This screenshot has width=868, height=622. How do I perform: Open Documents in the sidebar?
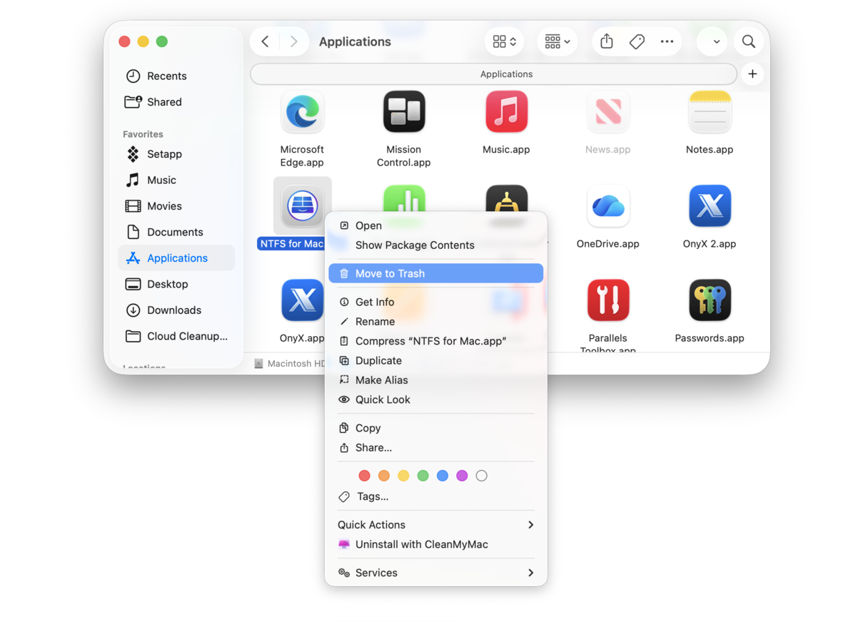(176, 232)
